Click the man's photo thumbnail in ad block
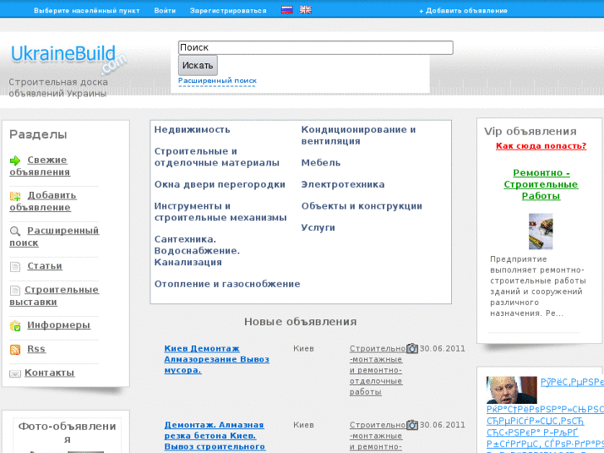 pos(512,390)
